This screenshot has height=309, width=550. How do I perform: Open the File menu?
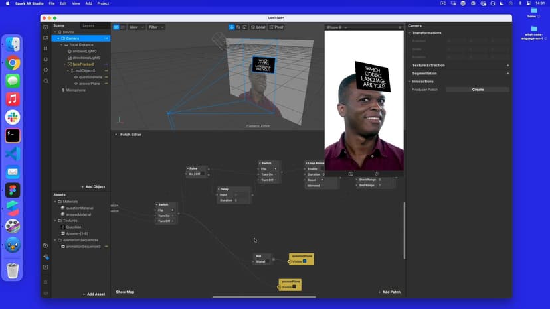52,3
